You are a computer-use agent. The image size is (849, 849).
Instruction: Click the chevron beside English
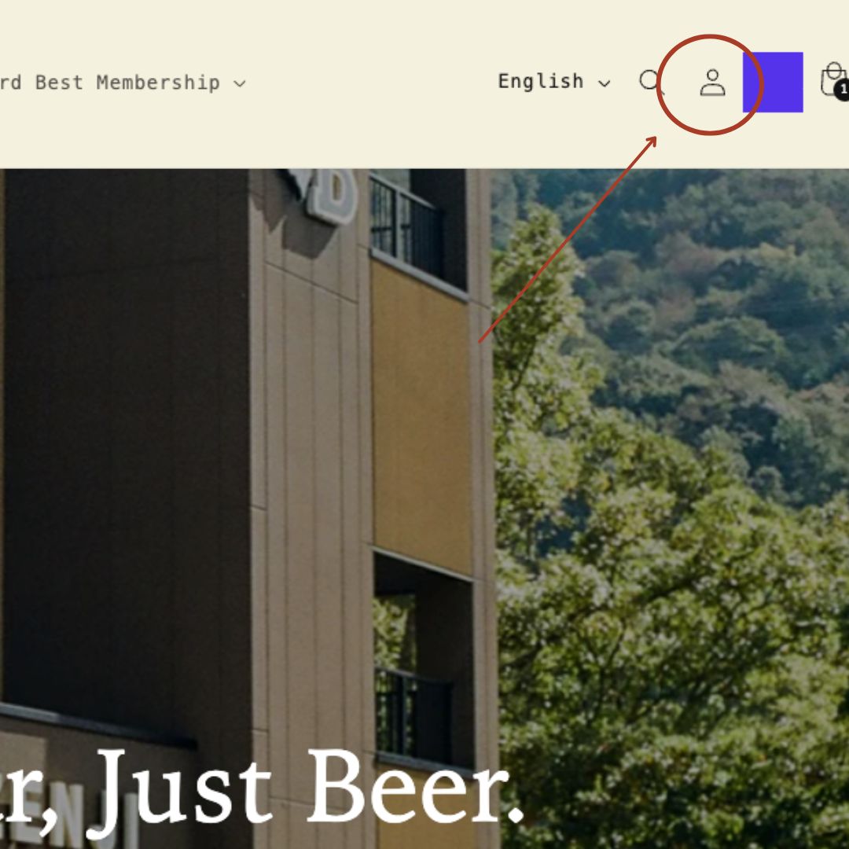[x=604, y=83]
